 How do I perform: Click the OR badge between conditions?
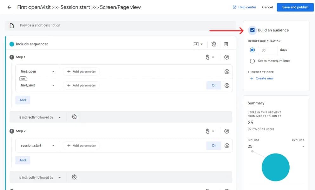click(x=23, y=79)
